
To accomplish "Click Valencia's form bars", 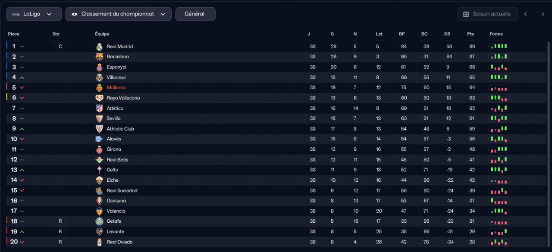I will pyautogui.click(x=499, y=211).
